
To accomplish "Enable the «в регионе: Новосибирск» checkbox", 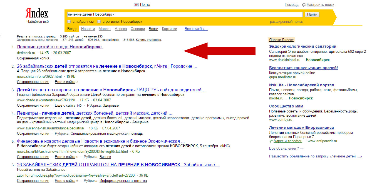I will click(x=99, y=22).
